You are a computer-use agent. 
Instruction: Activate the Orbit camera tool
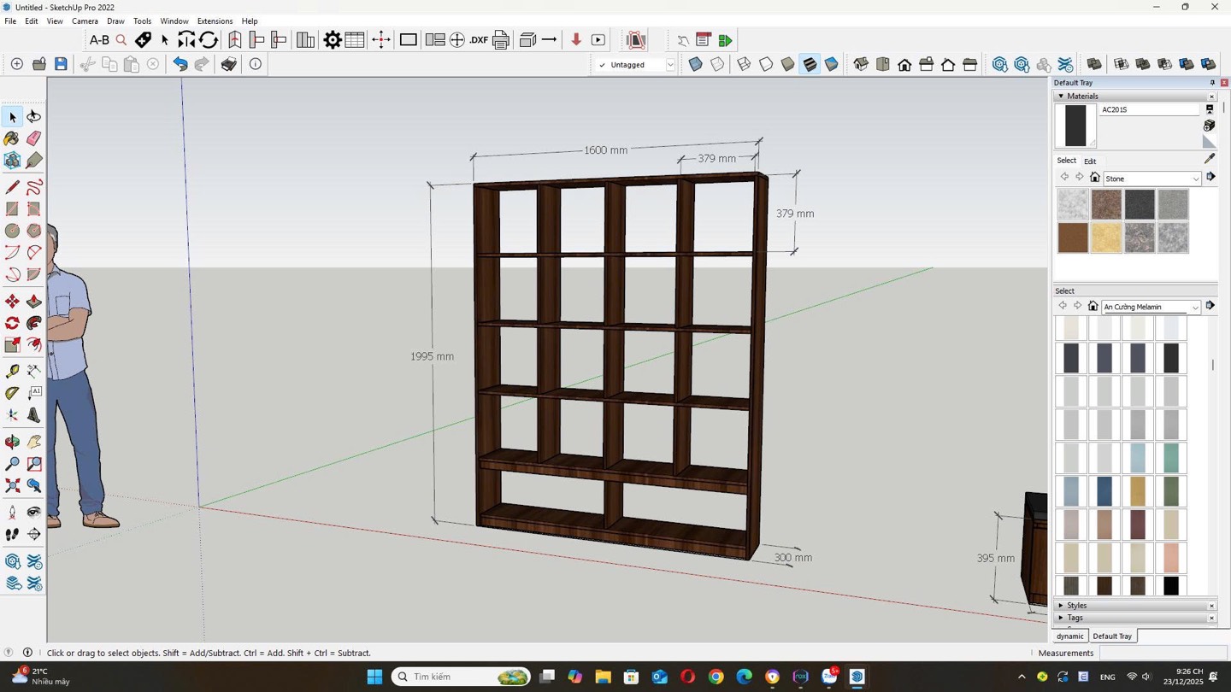point(12,442)
